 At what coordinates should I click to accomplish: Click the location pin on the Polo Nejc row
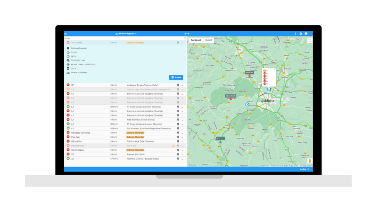pyautogui.click(x=178, y=137)
